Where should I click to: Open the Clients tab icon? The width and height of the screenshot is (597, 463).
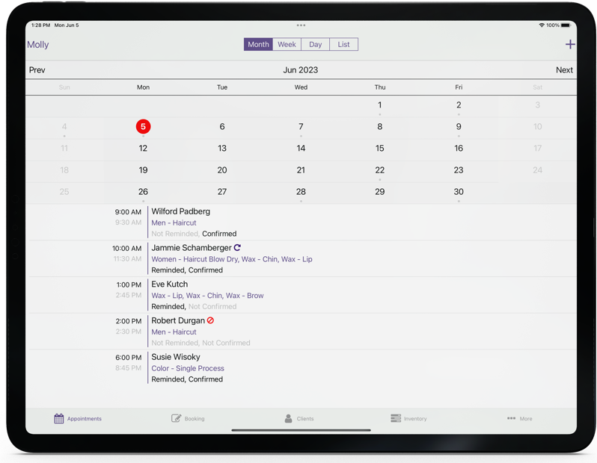288,418
